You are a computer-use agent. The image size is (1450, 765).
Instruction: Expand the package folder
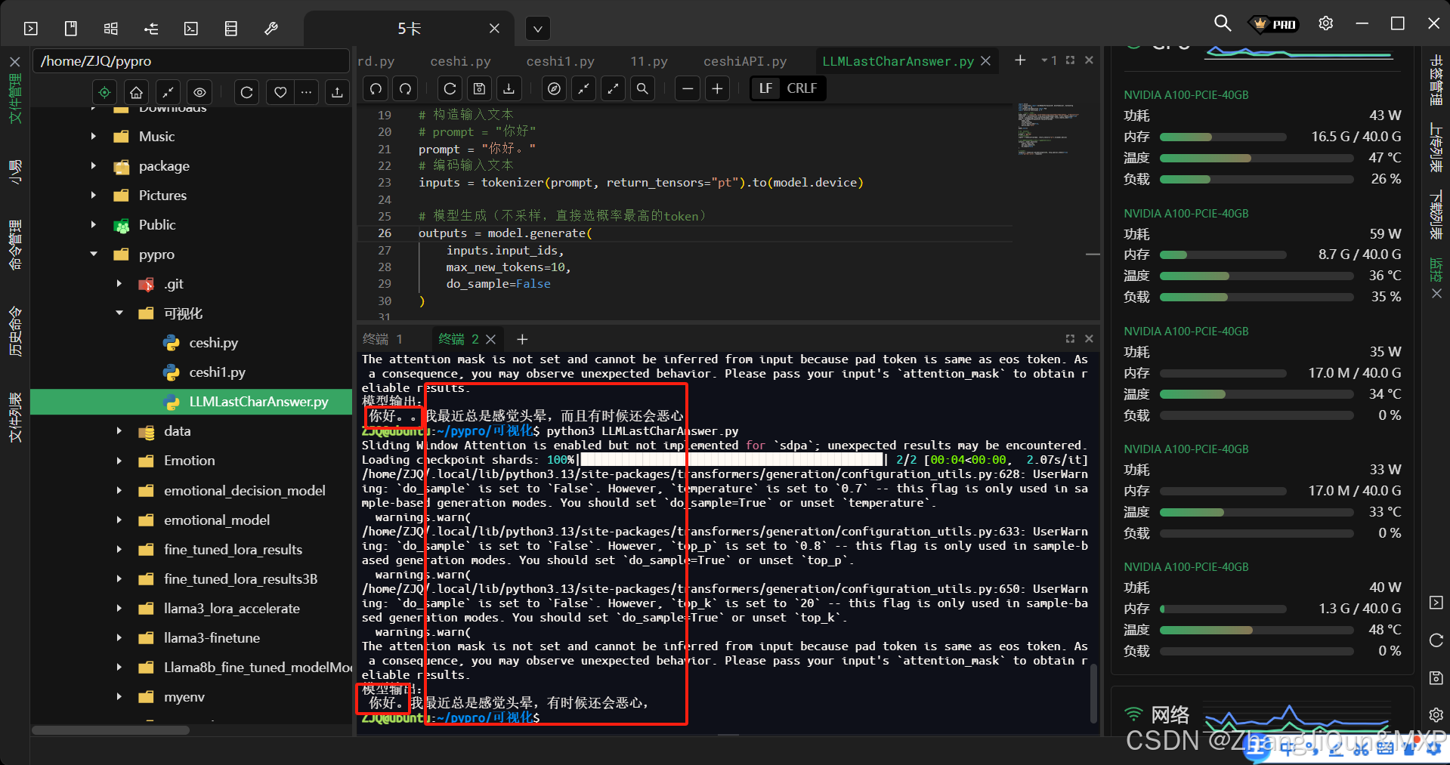[94, 166]
